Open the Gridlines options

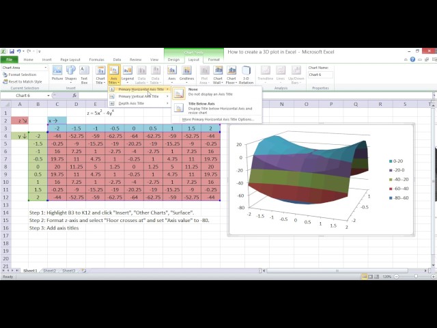point(186,74)
